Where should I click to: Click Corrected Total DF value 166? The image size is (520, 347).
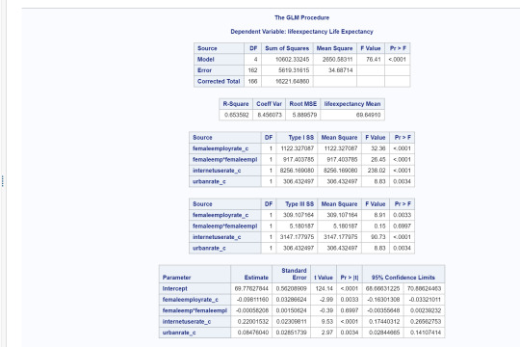[252, 81]
